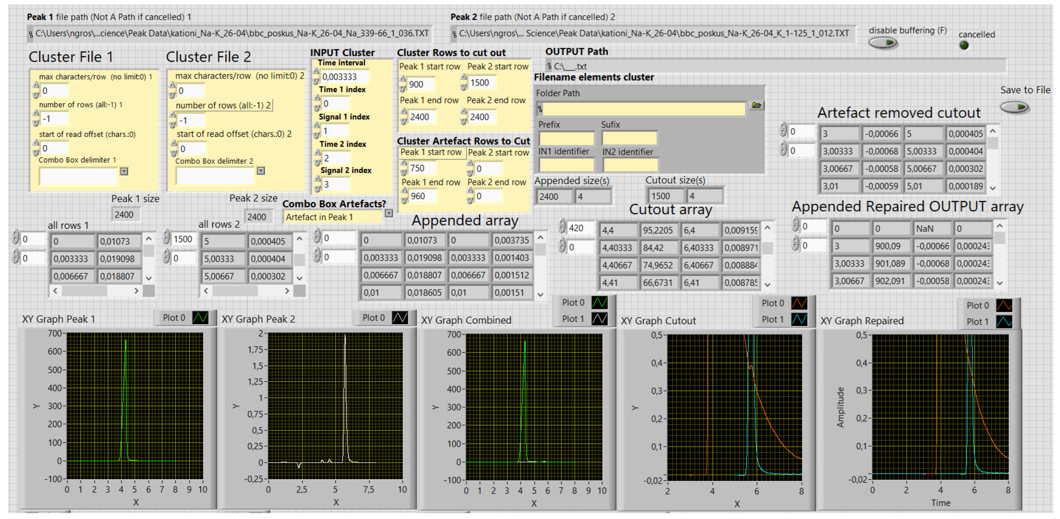This screenshot has height=519, width=1060.
Task: Click the Prefix input field
Action: click(x=567, y=138)
